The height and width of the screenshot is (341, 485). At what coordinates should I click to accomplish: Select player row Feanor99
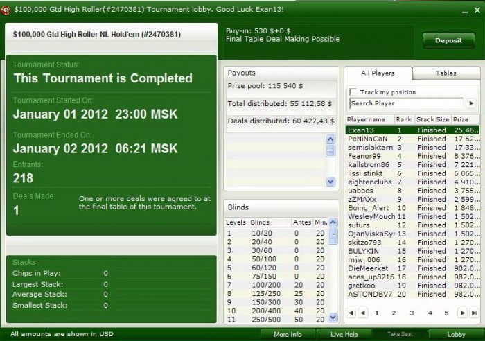412,156
